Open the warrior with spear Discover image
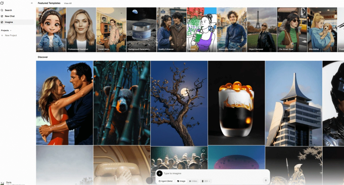 [x=294, y=166]
